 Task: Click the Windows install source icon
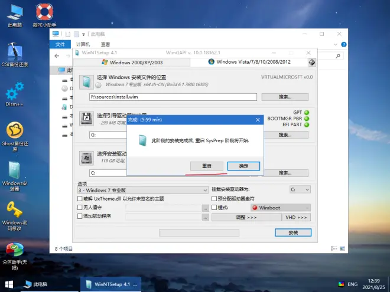(86, 82)
